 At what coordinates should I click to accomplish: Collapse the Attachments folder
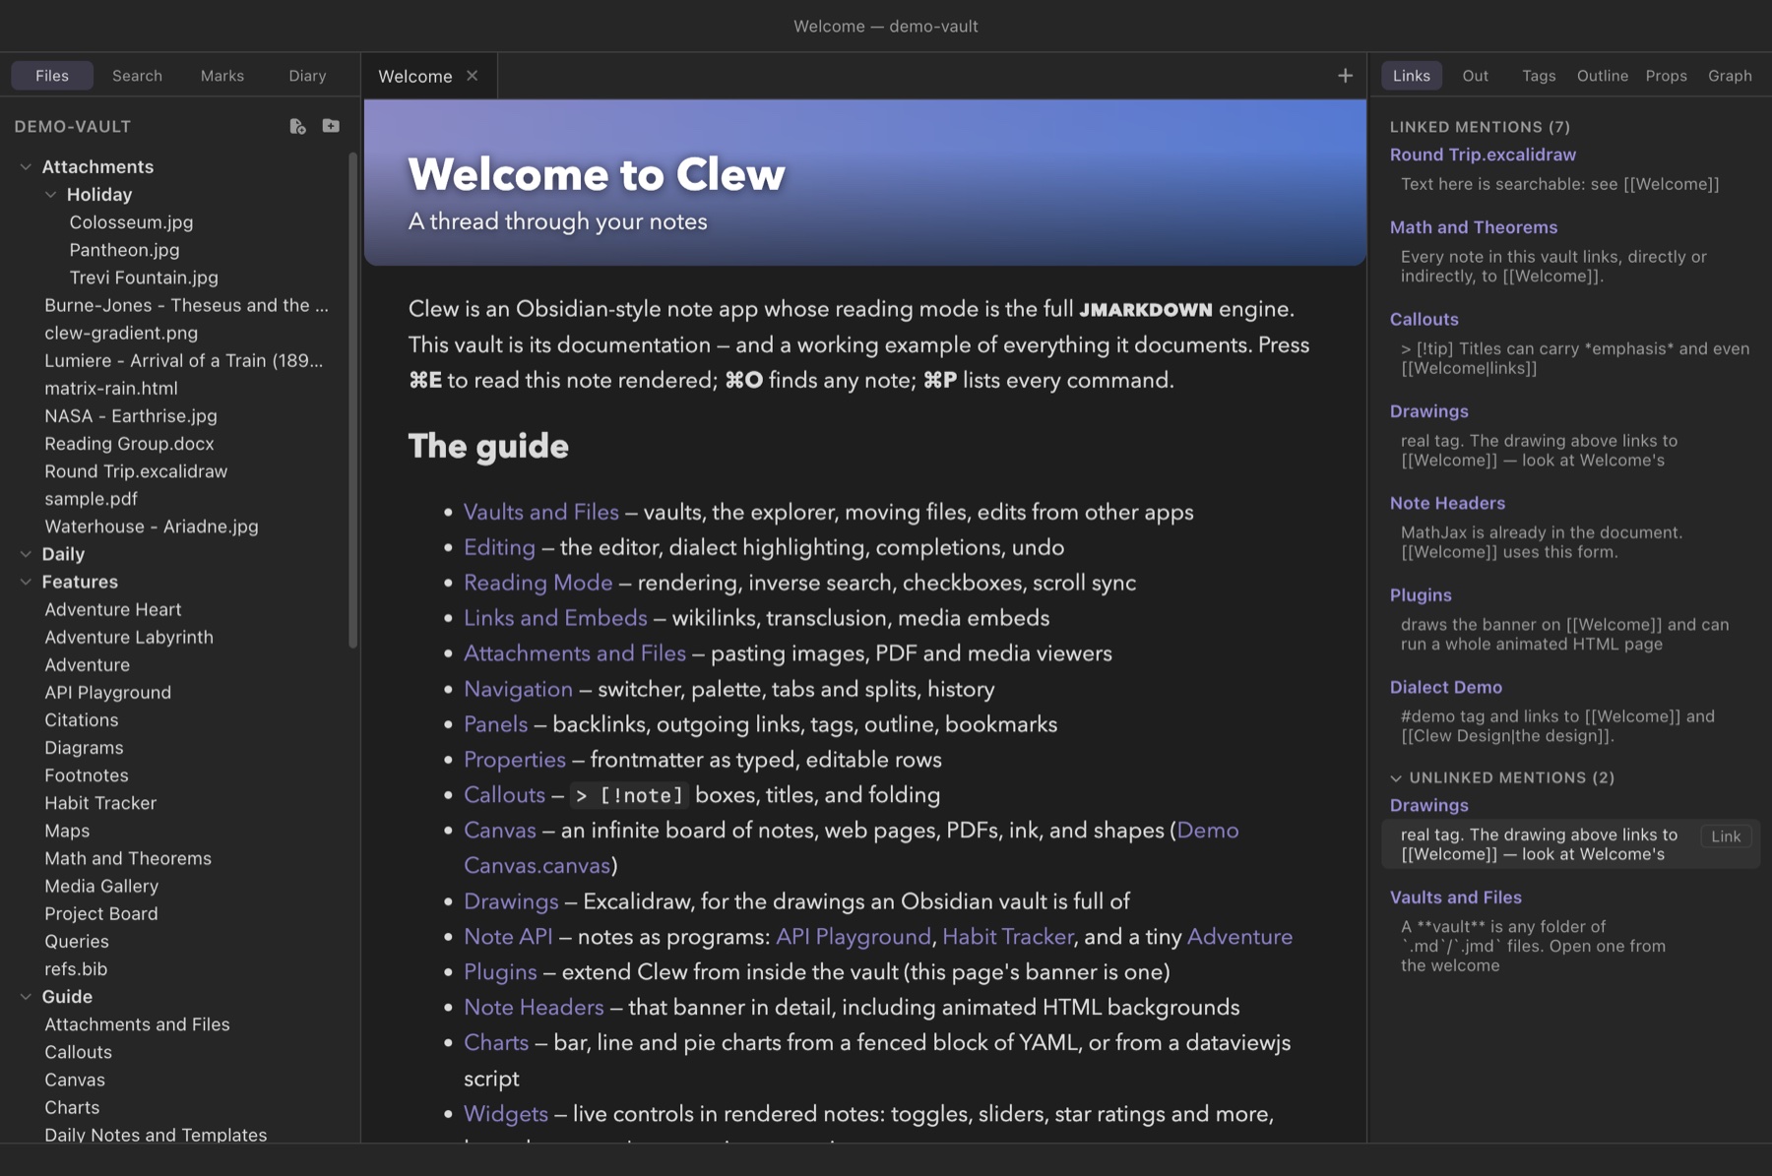tap(26, 167)
